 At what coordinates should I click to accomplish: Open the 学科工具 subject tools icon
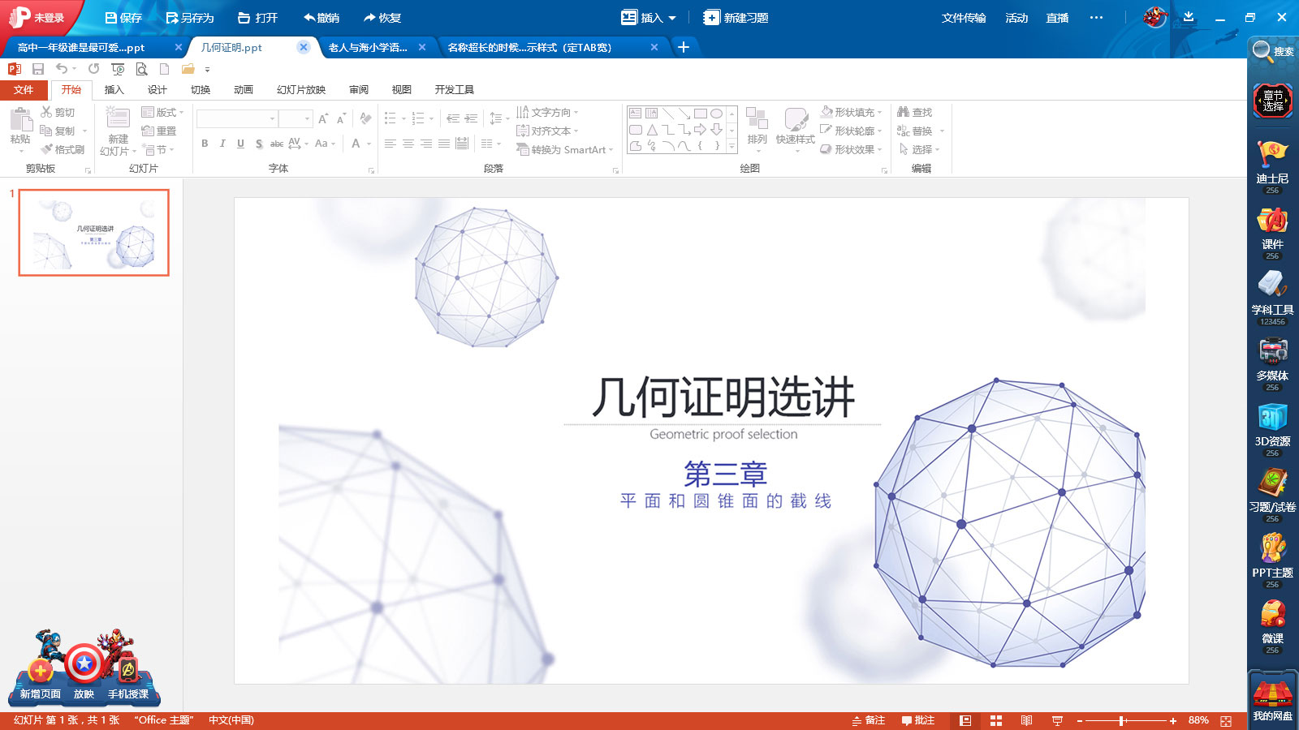click(1272, 295)
